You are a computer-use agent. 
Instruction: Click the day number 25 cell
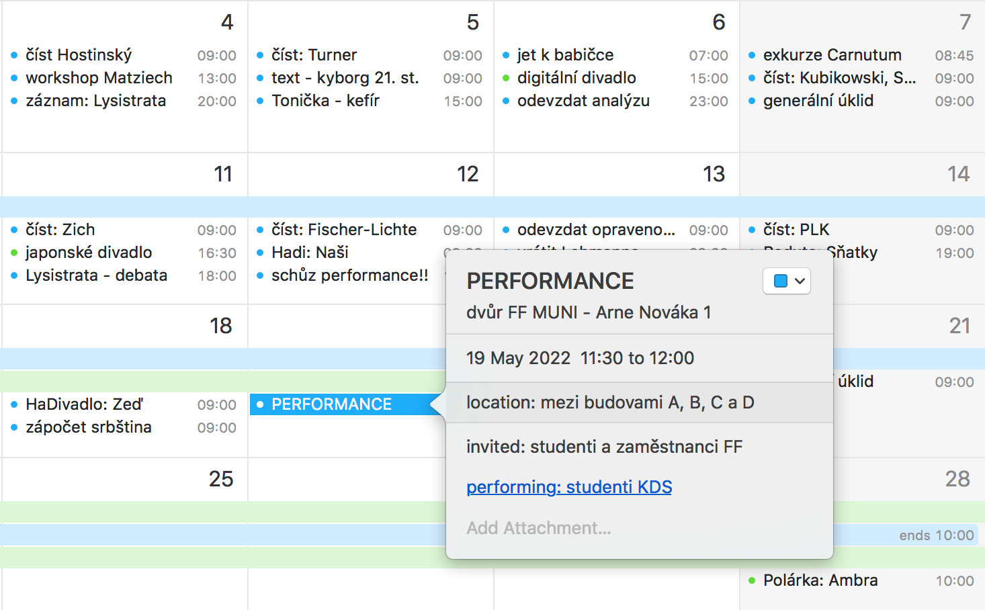tap(220, 479)
